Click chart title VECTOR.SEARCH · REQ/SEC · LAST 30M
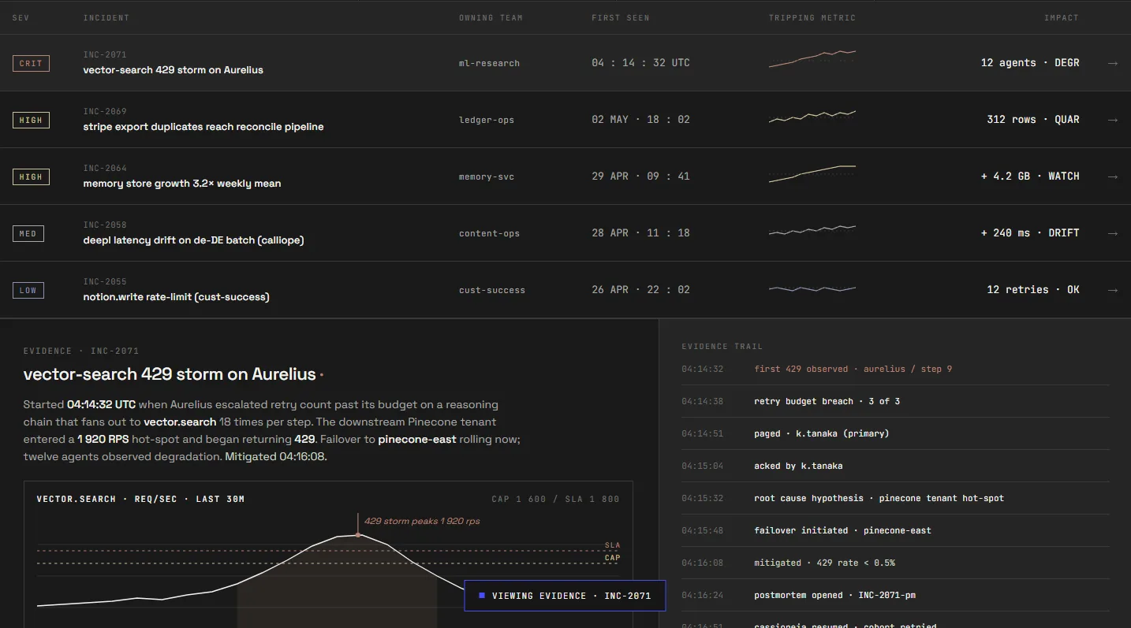The image size is (1131, 628). click(140, 499)
